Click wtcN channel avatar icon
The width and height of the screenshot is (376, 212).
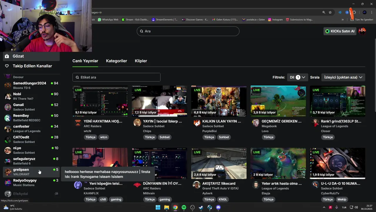tap(78, 123)
